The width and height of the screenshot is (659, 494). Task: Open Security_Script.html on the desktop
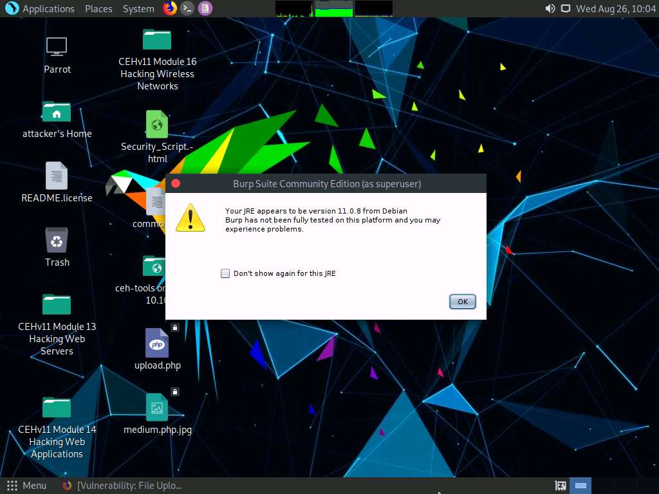157,123
